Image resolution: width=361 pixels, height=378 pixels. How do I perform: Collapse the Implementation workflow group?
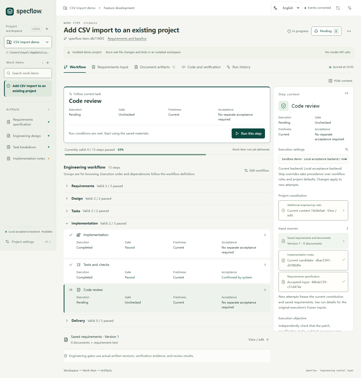coord(167,223)
